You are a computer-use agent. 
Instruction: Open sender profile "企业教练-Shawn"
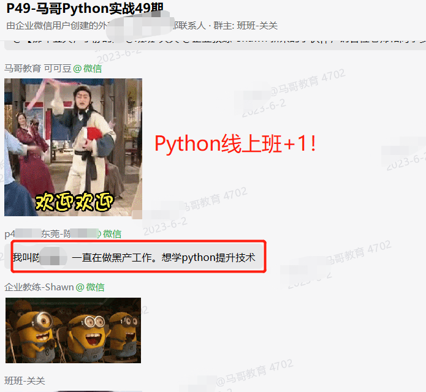[39, 287]
